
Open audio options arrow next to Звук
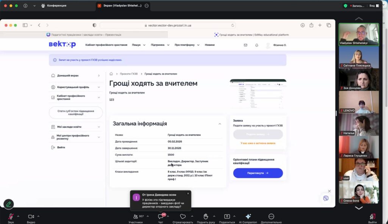coord(19,216)
